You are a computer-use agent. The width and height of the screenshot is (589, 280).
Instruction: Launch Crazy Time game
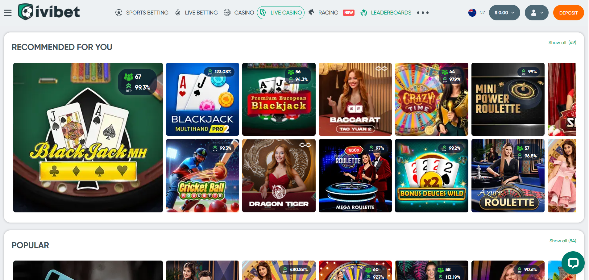tap(432, 99)
